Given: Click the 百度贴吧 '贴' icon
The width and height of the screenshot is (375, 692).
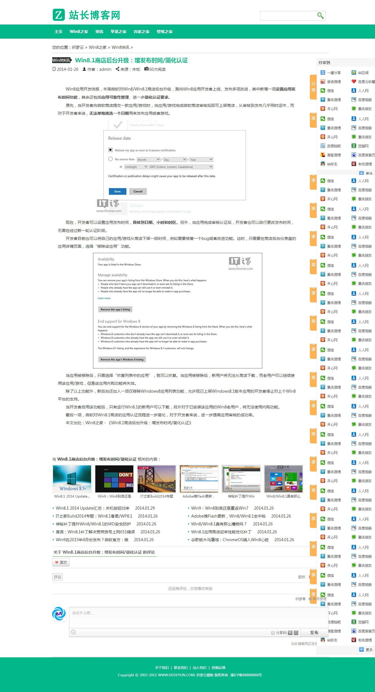Looking at the screenshot, I should [x=323, y=146].
